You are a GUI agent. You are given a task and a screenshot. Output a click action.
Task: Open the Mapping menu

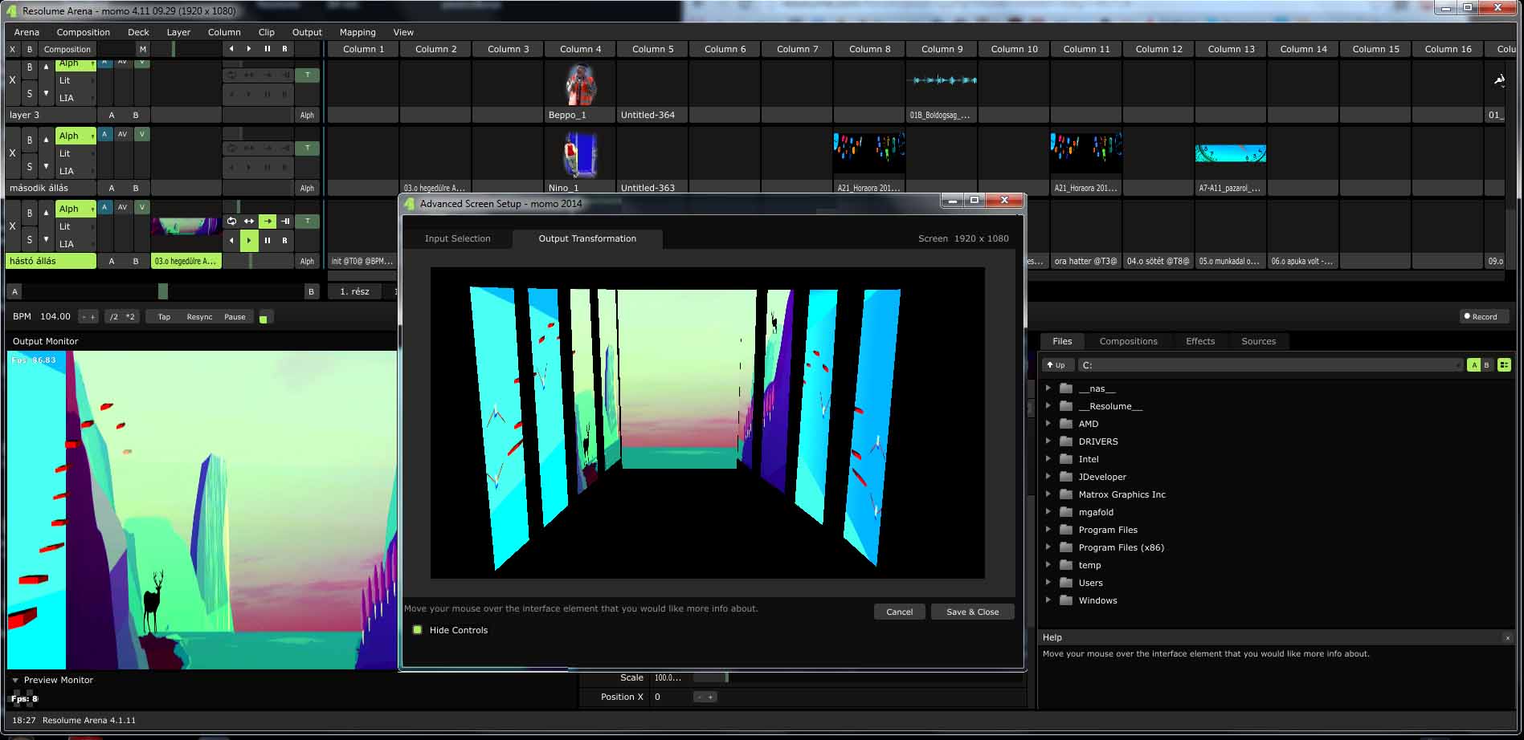357,32
